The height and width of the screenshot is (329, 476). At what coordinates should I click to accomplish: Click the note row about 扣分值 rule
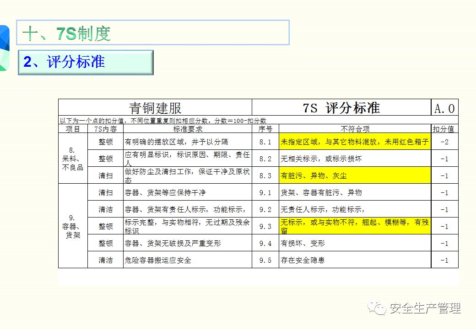(x=258, y=121)
